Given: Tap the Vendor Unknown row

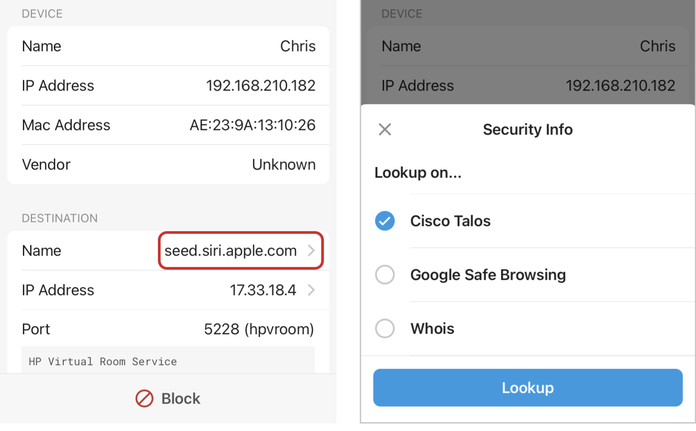Looking at the screenshot, I should click(168, 164).
